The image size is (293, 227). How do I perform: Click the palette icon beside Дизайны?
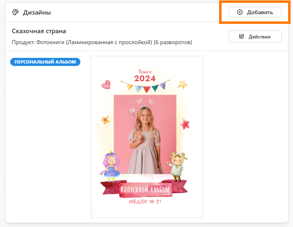[x=15, y=13]
